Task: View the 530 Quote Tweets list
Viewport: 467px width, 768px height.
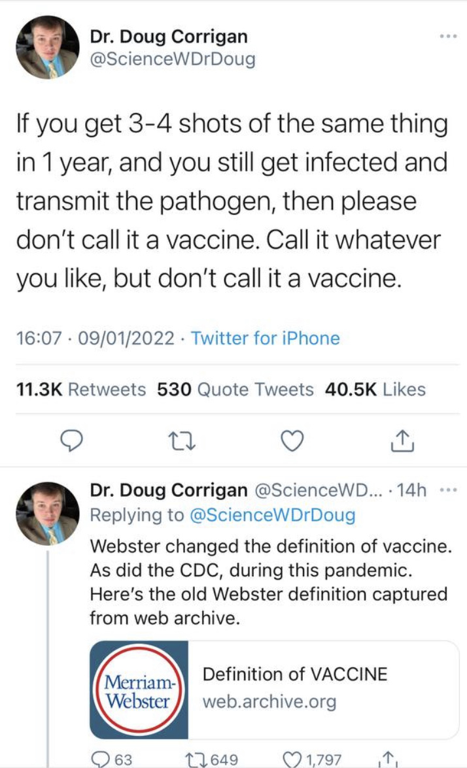Action: (x=235, y=390)
